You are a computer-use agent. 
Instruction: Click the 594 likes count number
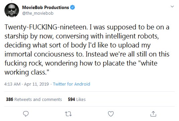72,99
